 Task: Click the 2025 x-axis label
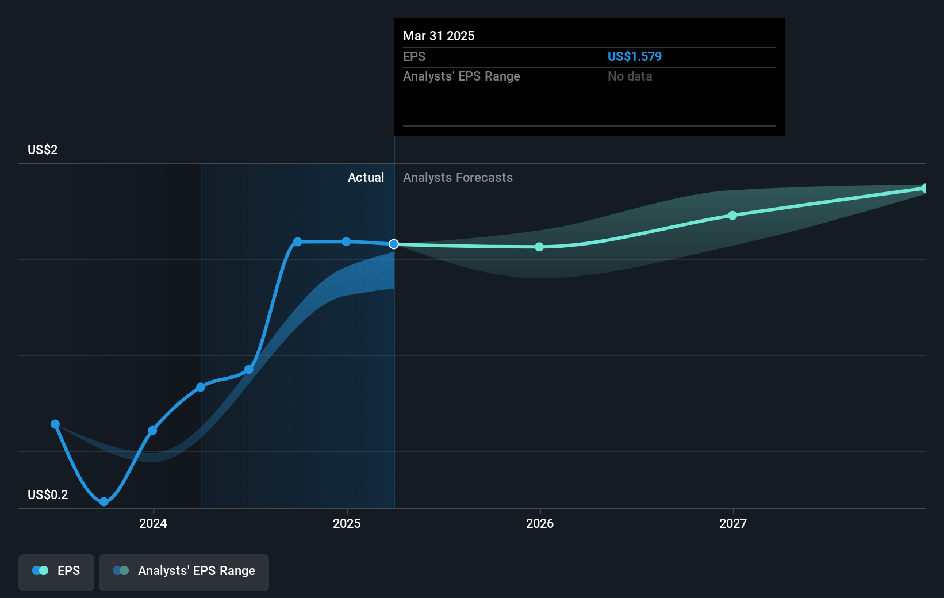[x=347, y=523]
